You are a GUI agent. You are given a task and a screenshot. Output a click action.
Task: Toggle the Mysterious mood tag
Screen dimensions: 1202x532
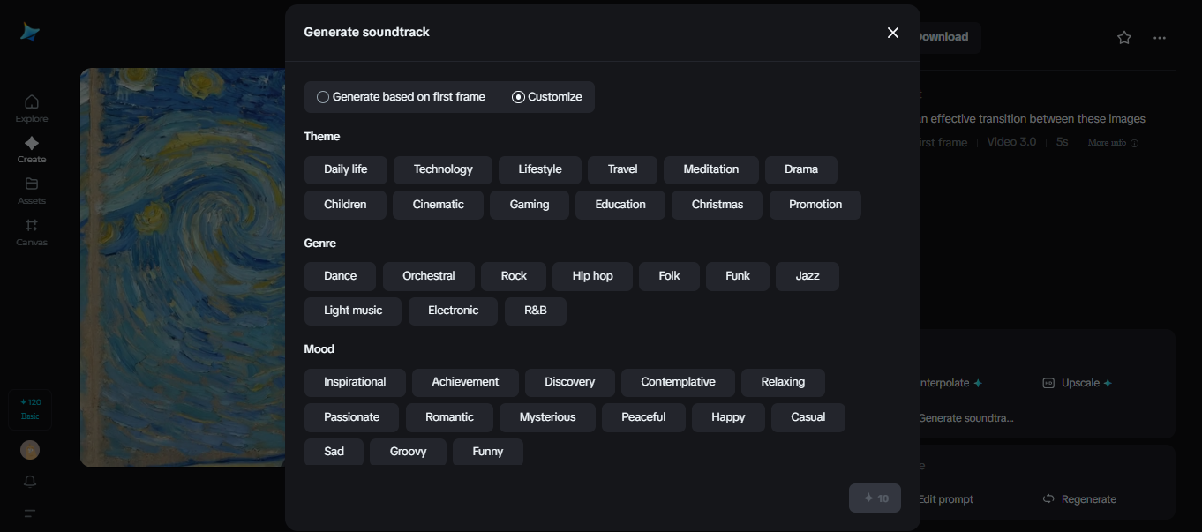coord(547,417)
